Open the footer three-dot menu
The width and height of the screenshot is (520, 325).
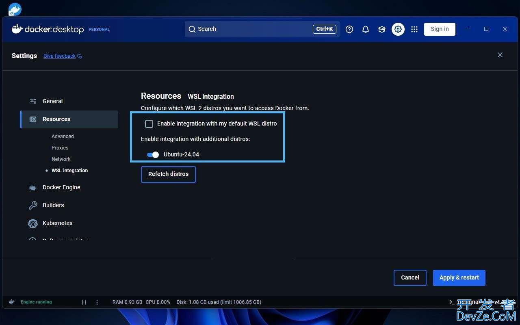tap(97, 302)
